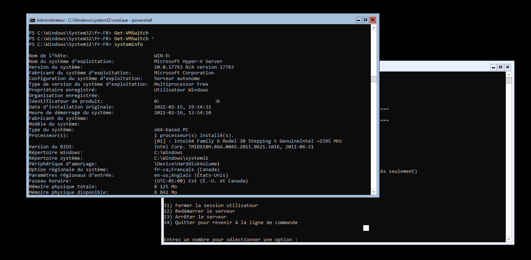This screenshot has height=260, width=531.
Task: Click the PowerShell window scrollbar thumb
Action: tap(374, 79)
